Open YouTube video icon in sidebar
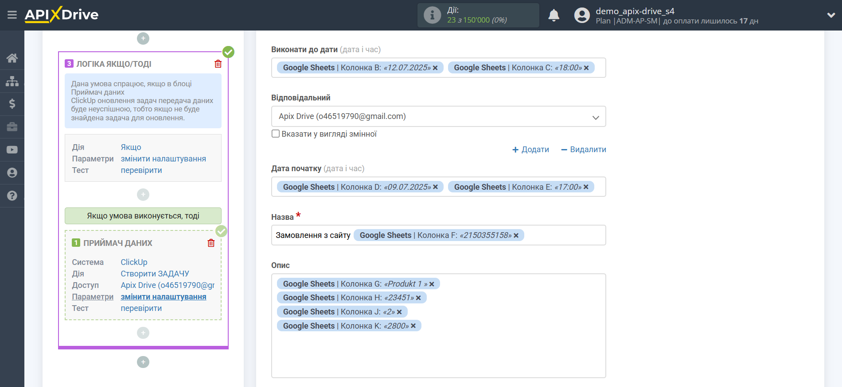The width and height of the screenshot is (842, 387). click(12, 150)
